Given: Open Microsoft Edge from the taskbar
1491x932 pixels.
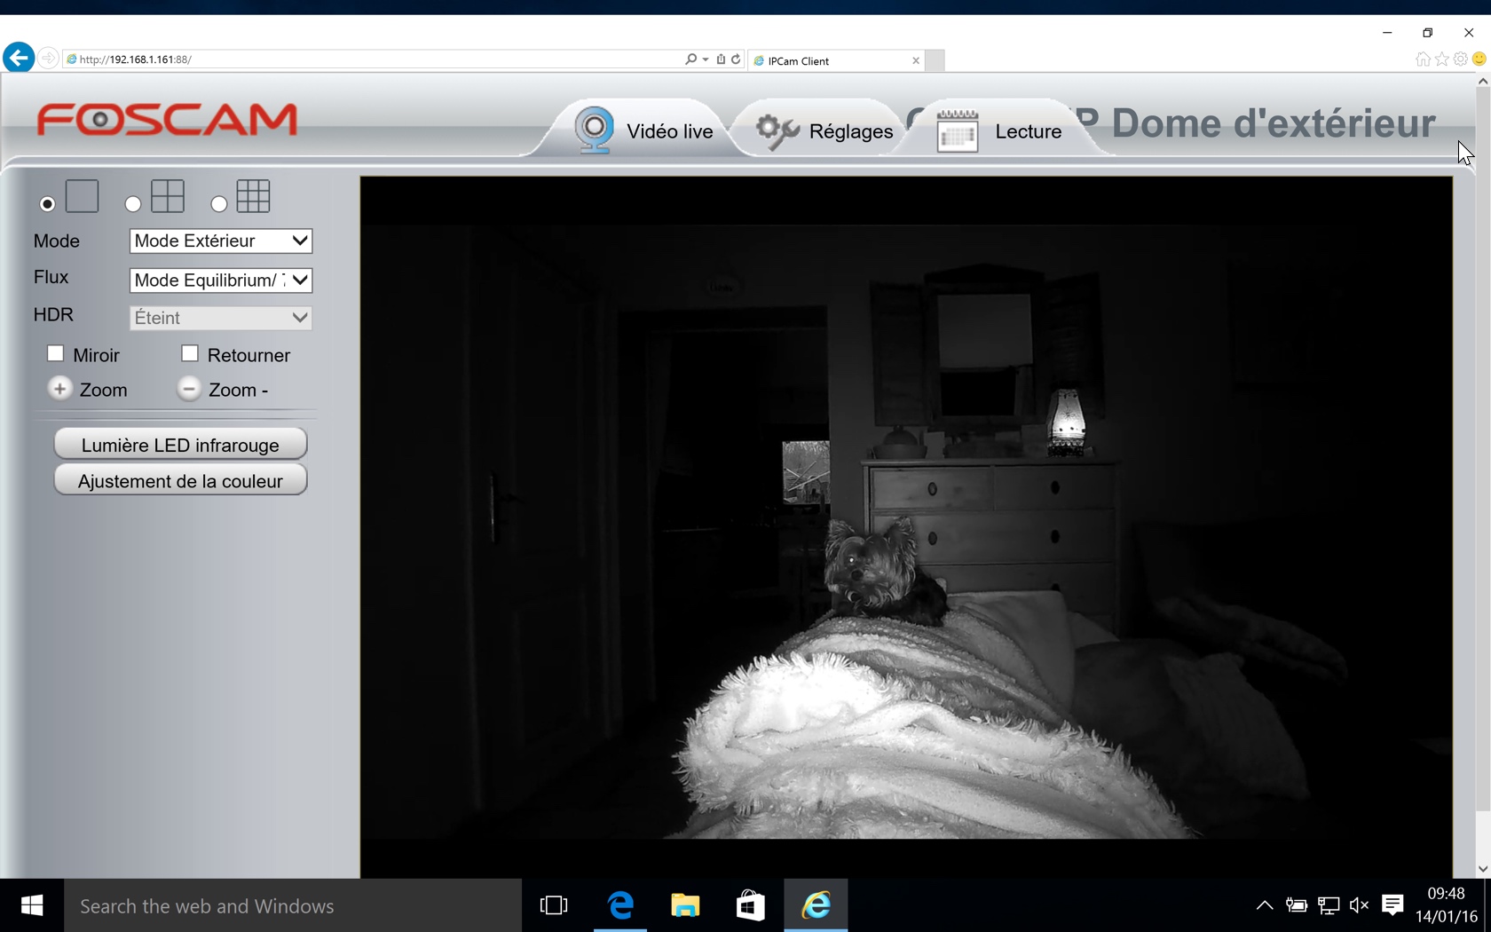Looking at the screenshot, I should (x=620, y=905).
